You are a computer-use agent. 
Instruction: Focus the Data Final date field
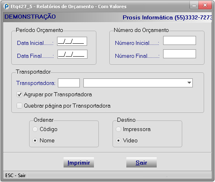72,54
